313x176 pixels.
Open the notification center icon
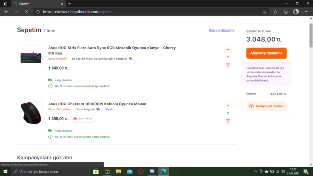pos(306,171)
